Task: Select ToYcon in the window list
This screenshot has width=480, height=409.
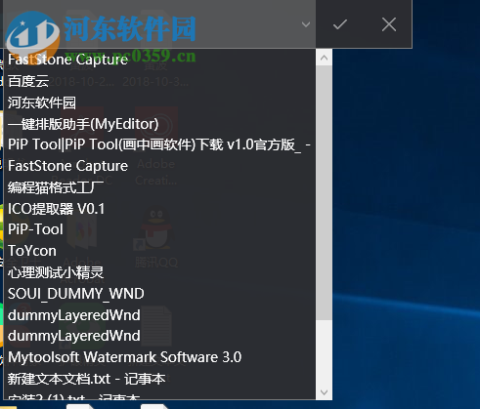Action: point(159,251)
